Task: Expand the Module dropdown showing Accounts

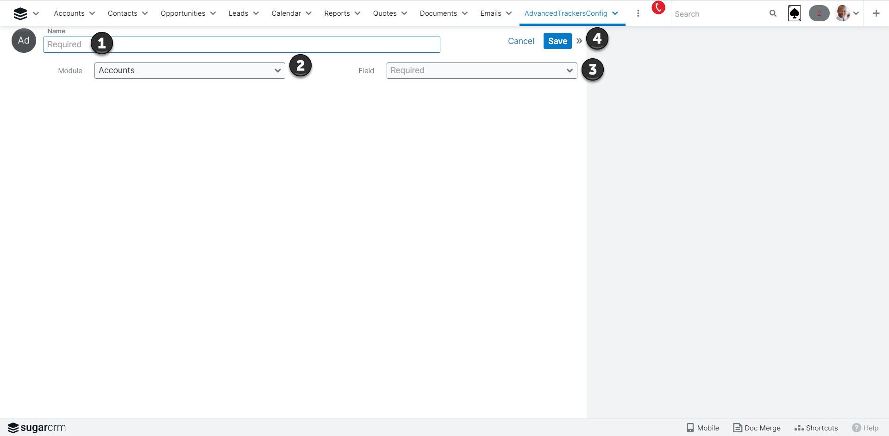Action: (x=189, y=70)
